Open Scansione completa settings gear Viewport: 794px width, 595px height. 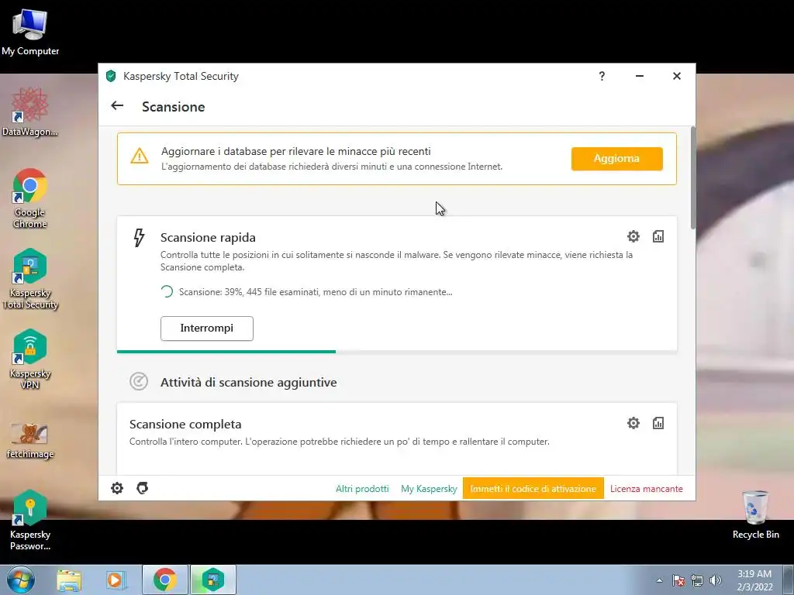tap(633, 423)
